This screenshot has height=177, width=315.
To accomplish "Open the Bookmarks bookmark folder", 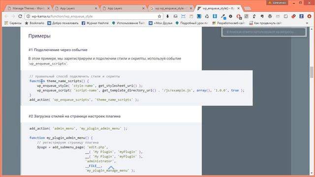I will click(34, 23).
